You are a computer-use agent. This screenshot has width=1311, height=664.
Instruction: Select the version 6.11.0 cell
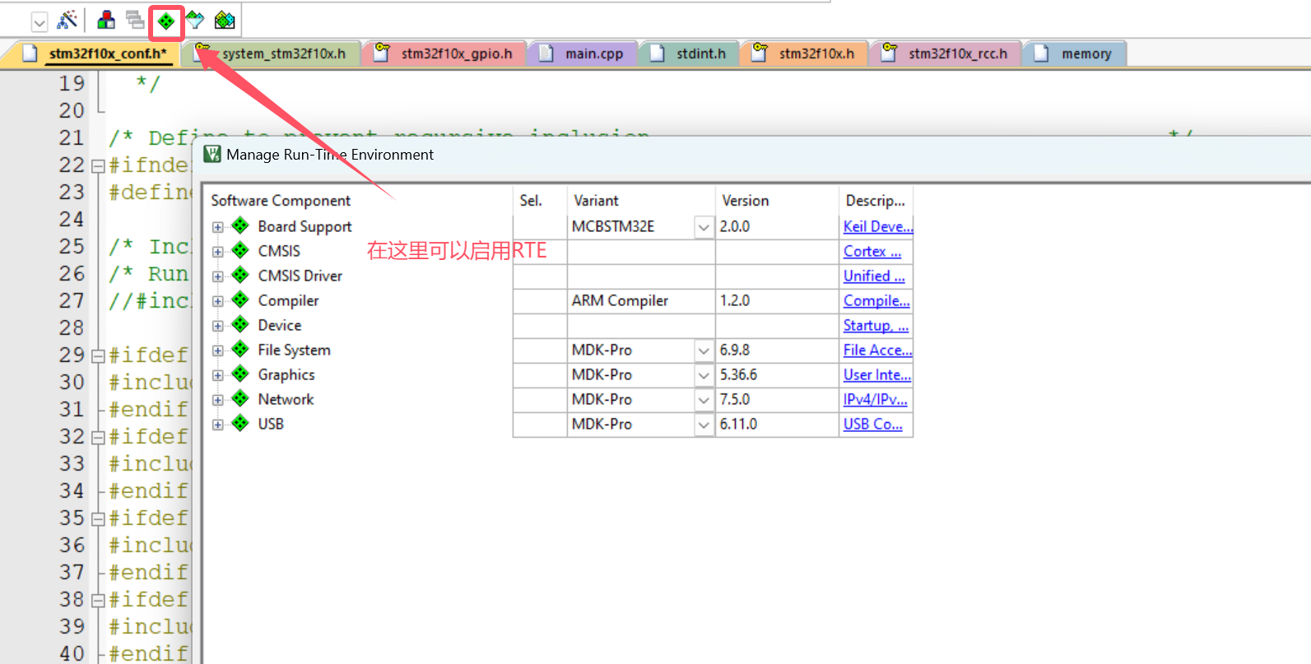coord(777,425)
